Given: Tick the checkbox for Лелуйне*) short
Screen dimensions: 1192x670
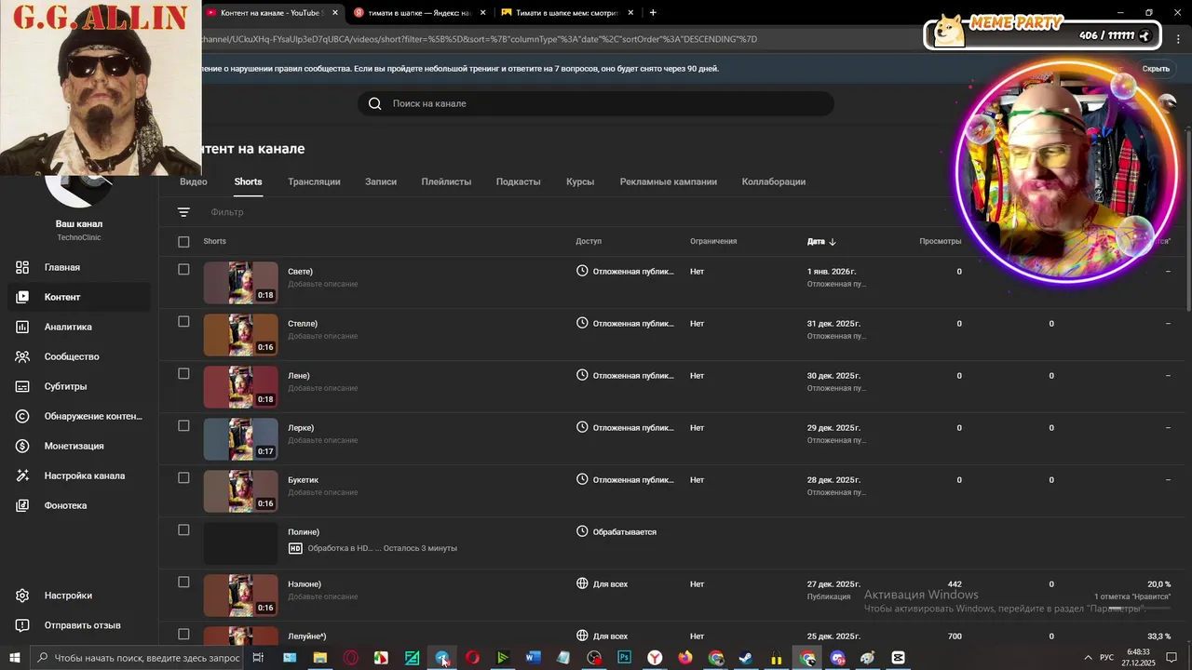Looking at the screenshot, I should click(x=183, y=635).
